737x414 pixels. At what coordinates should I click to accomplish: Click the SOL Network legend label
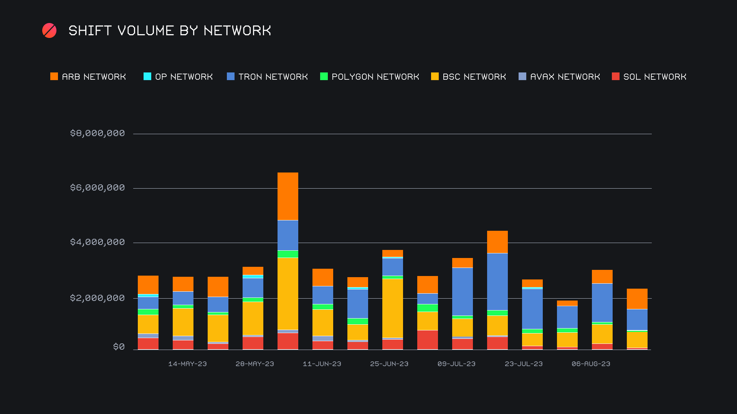point(655,77)
